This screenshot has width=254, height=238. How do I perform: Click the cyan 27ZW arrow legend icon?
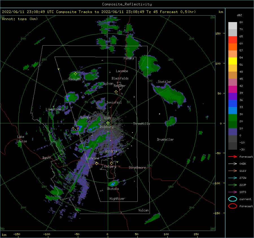coord(233,178)
